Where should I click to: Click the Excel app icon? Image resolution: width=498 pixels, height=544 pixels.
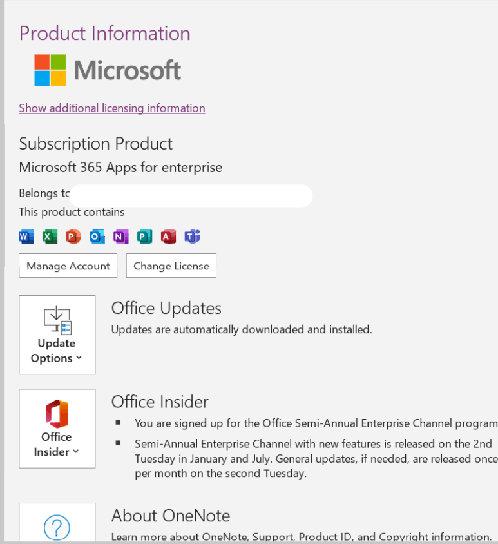point(50,237)
